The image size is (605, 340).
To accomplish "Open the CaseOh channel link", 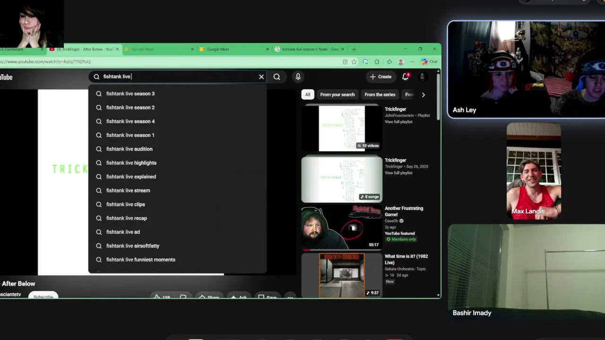I will tap(392, 221).
